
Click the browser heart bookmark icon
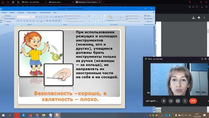click(x=197, y=7)
